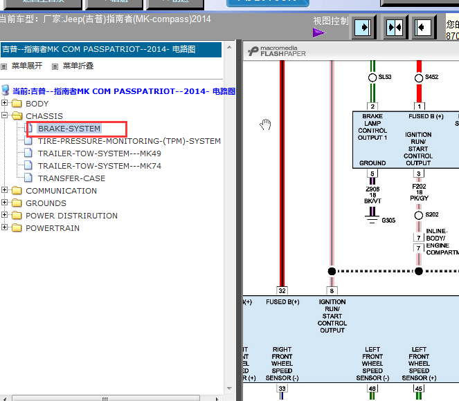The image size is (459, 401).
Task: Select the POWER DISTRIRUTION folder label
Action: (71, 216)
